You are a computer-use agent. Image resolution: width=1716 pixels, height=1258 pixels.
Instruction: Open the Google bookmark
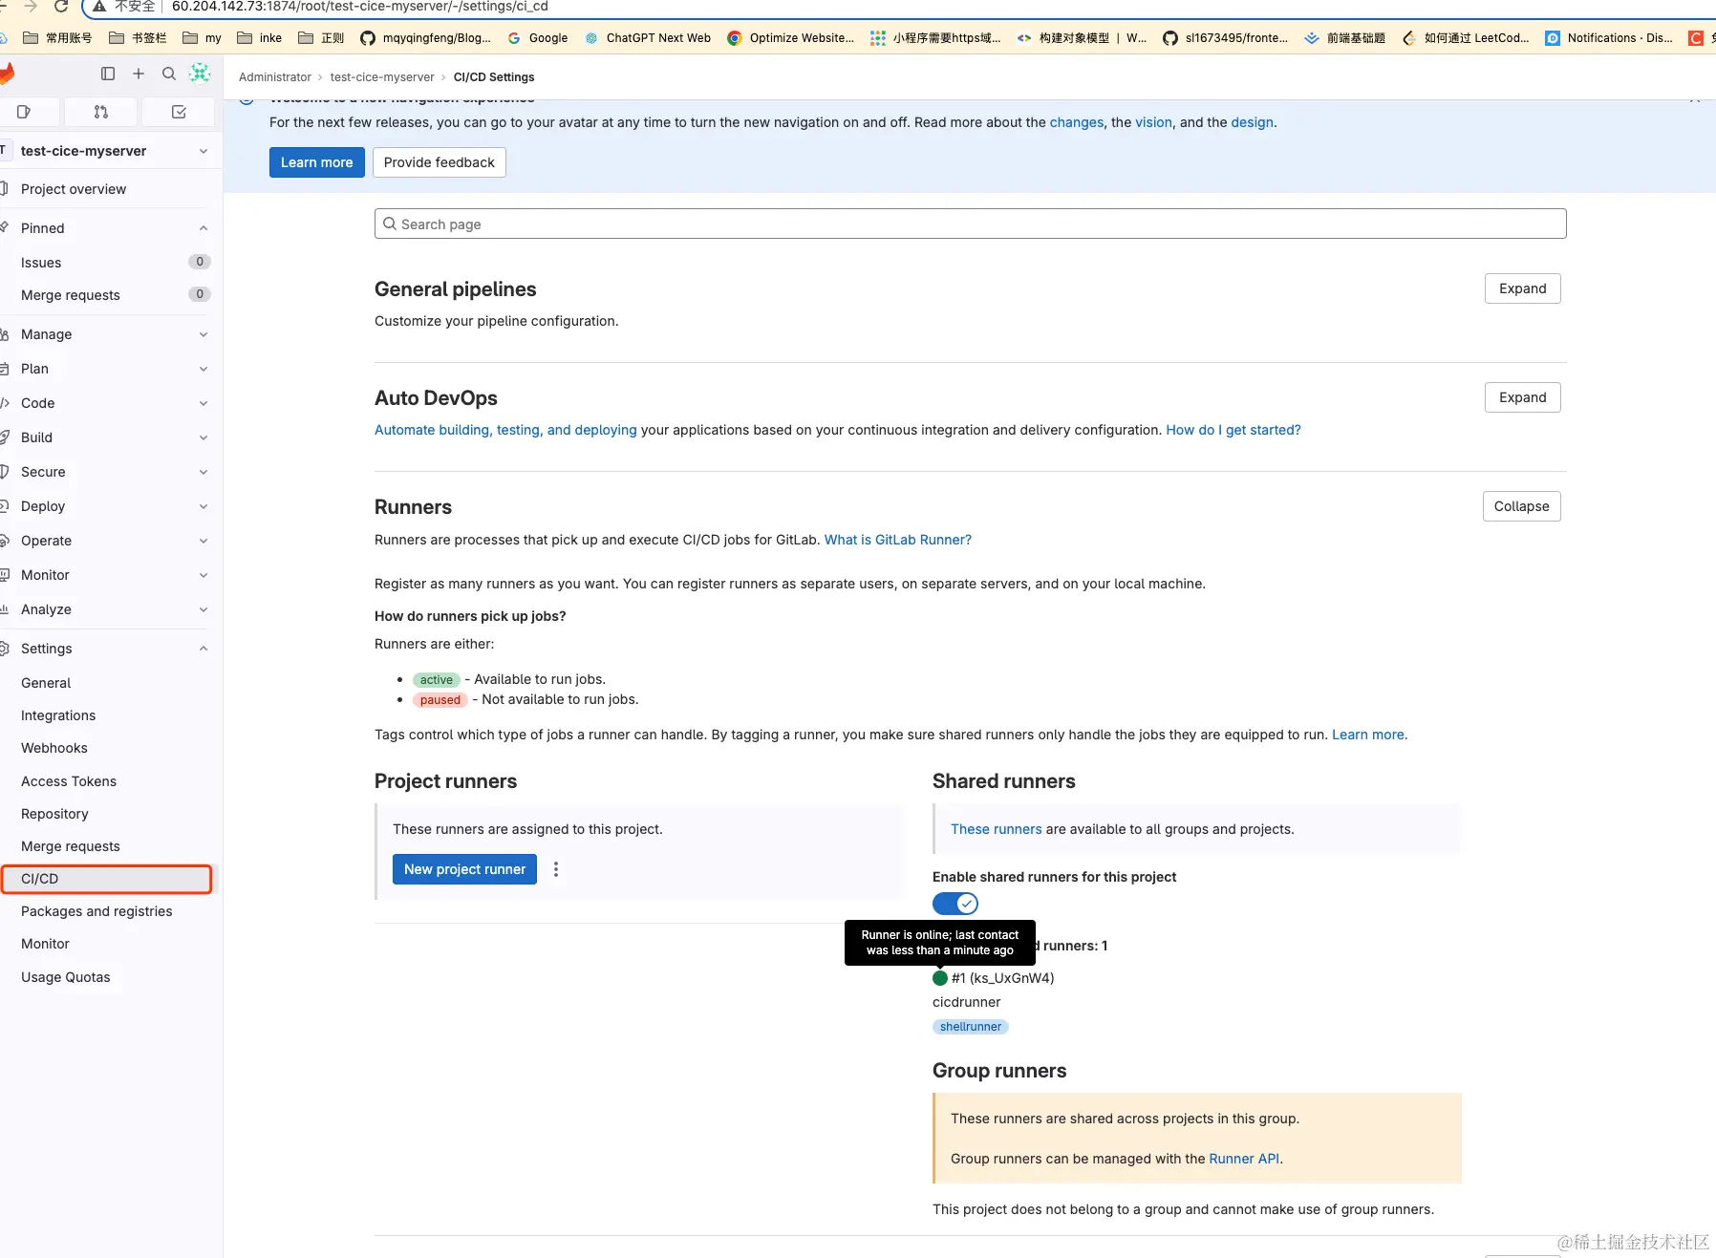(x=538, y=38)
